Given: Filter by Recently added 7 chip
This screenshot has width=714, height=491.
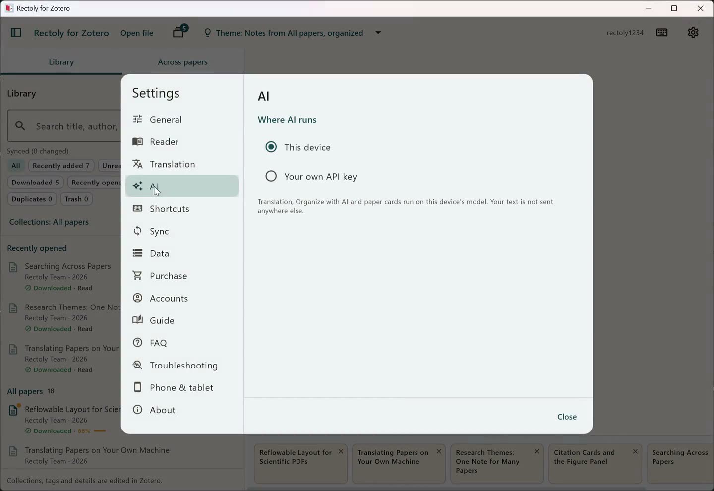Looking at the screenshot, I should point(61,166).
